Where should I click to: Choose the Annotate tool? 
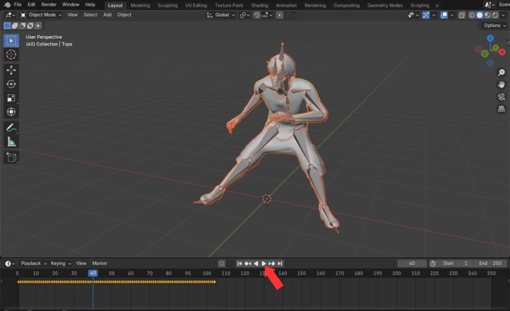point(11,127)
